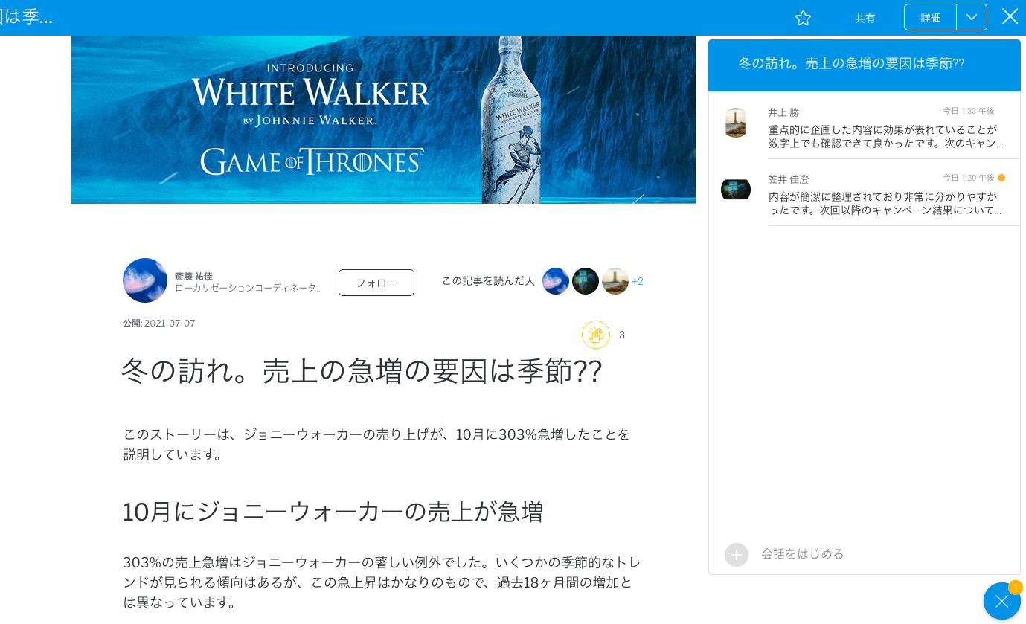
Task: Click 井上 勝's lighthouse avatar in comments
Action: [x=735, y=123]
